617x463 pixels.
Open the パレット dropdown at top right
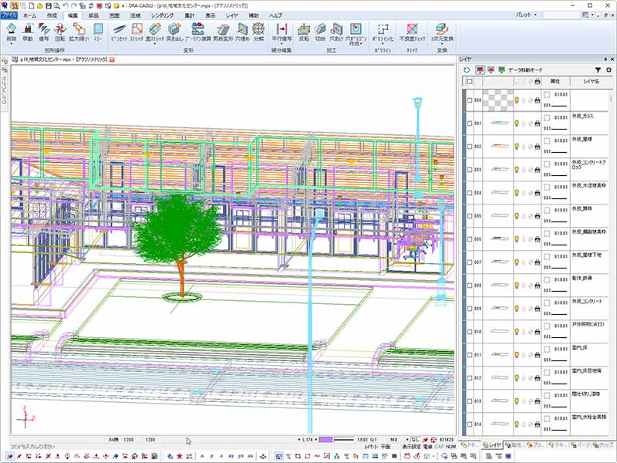(x=535, y=15)
